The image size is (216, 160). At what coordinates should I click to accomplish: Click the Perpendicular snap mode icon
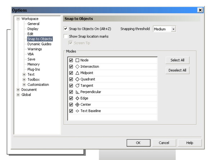pyautogui.click(x=77, y=92)
